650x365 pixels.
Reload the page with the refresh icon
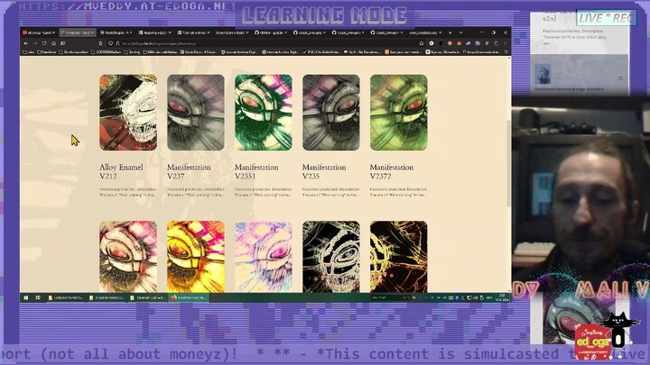click(44, 43)
